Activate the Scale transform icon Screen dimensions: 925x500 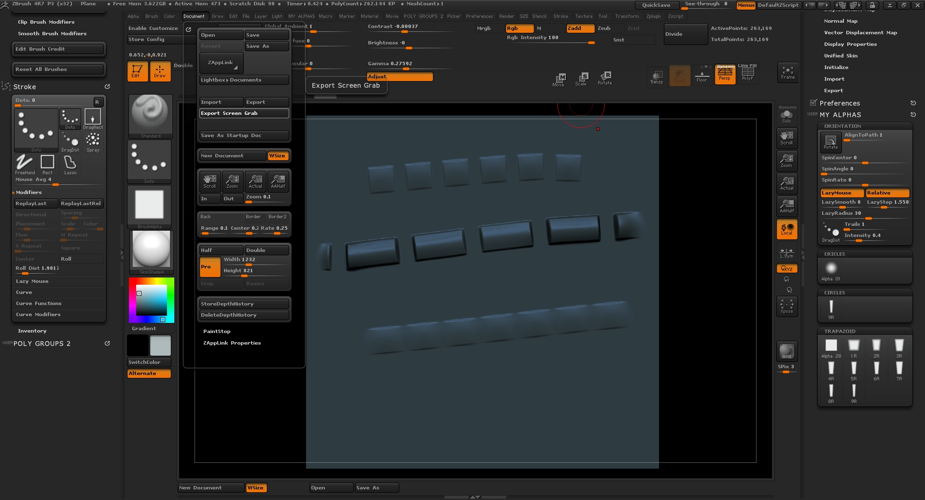581,79
